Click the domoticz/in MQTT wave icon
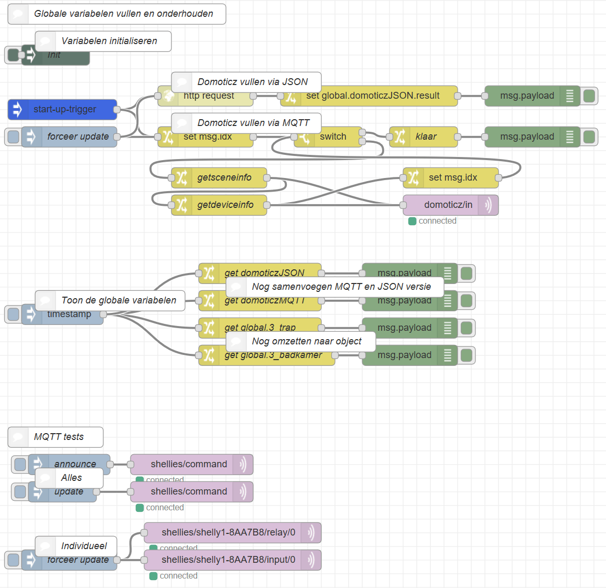 [488, 205]
